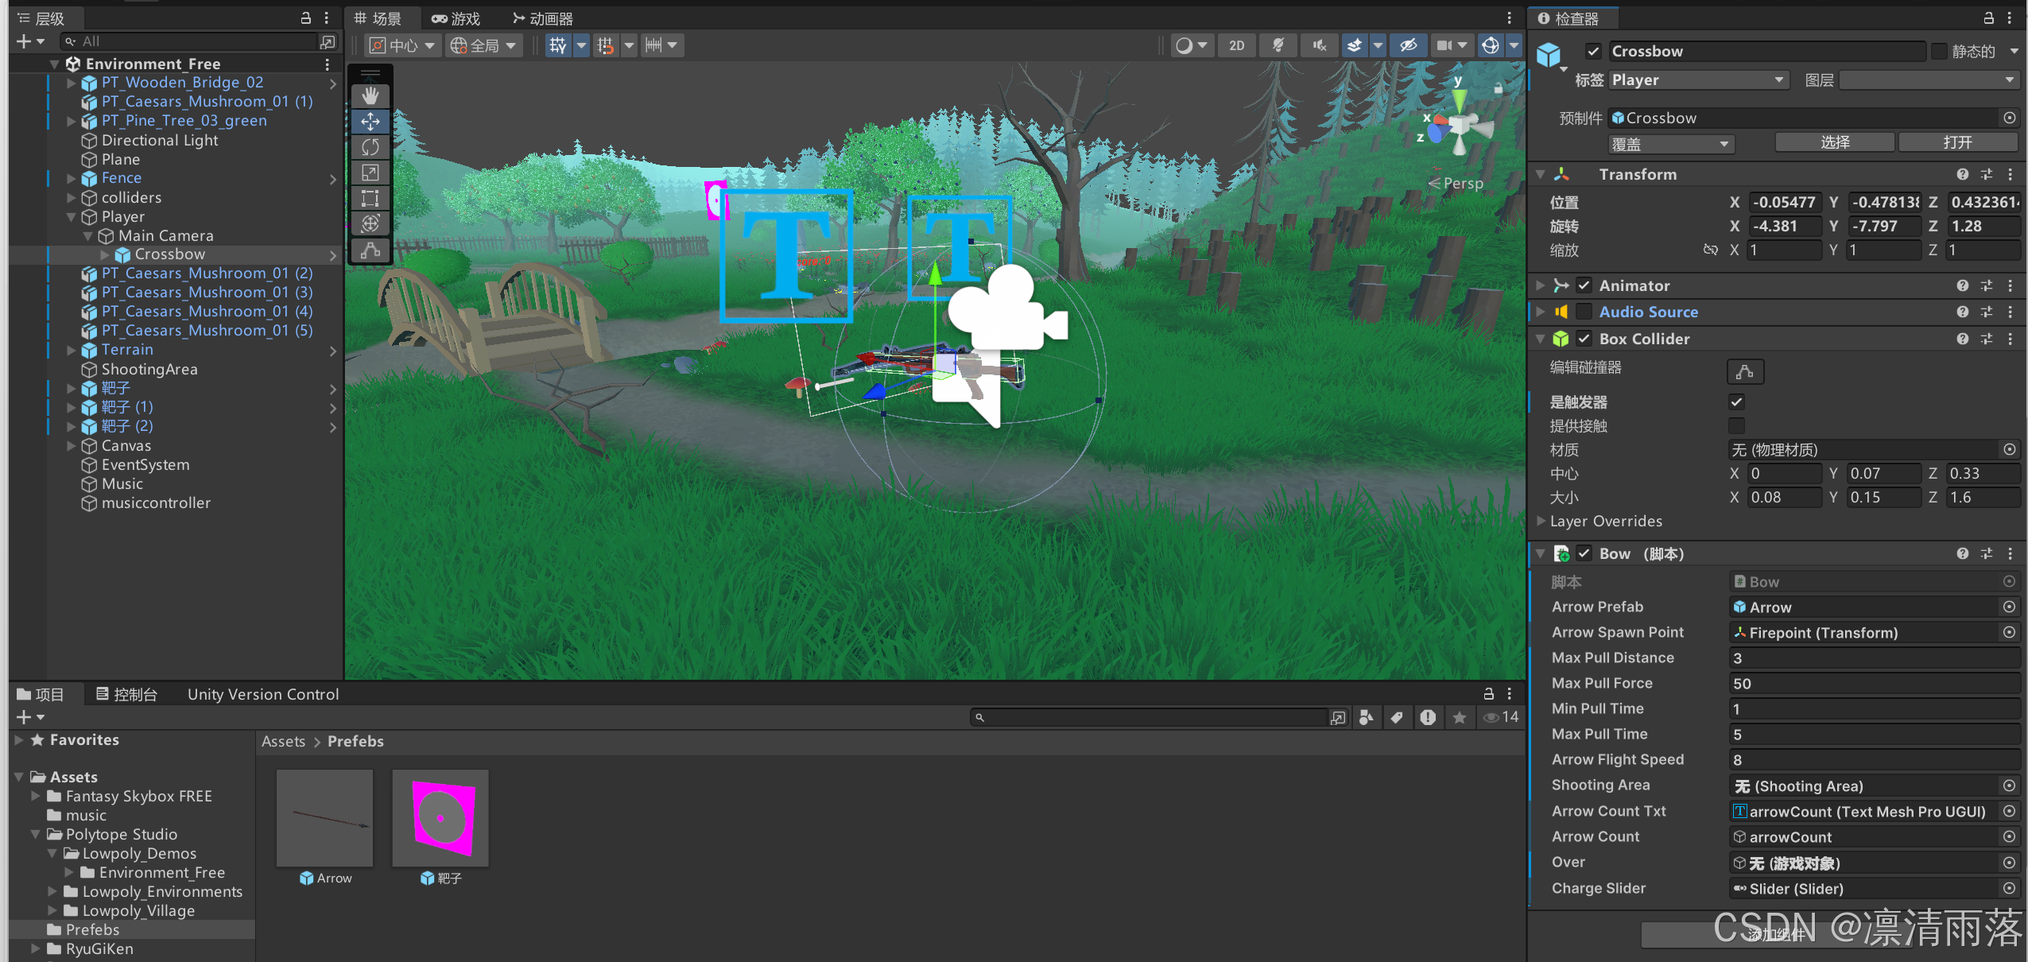Viewport: 2028px width, 962px height.
Task: Toggle 2D view mode
Action: [x=1236, y=45]
